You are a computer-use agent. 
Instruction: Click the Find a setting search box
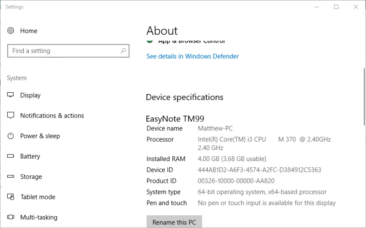[68, 51]
